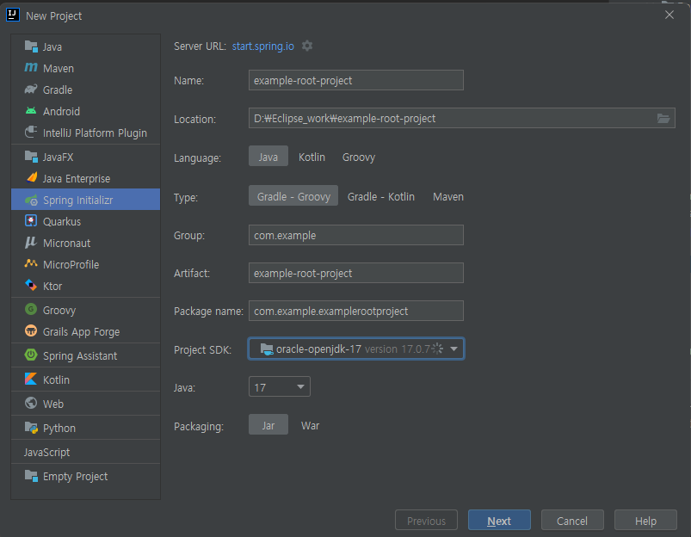The height and width of the screenshot is (537, 691).
Task: Click the Next button
Action: [x=499, y=521]
